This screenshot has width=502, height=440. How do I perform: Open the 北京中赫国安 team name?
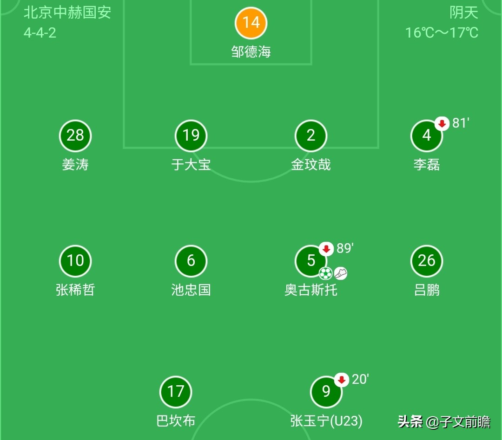66,13
